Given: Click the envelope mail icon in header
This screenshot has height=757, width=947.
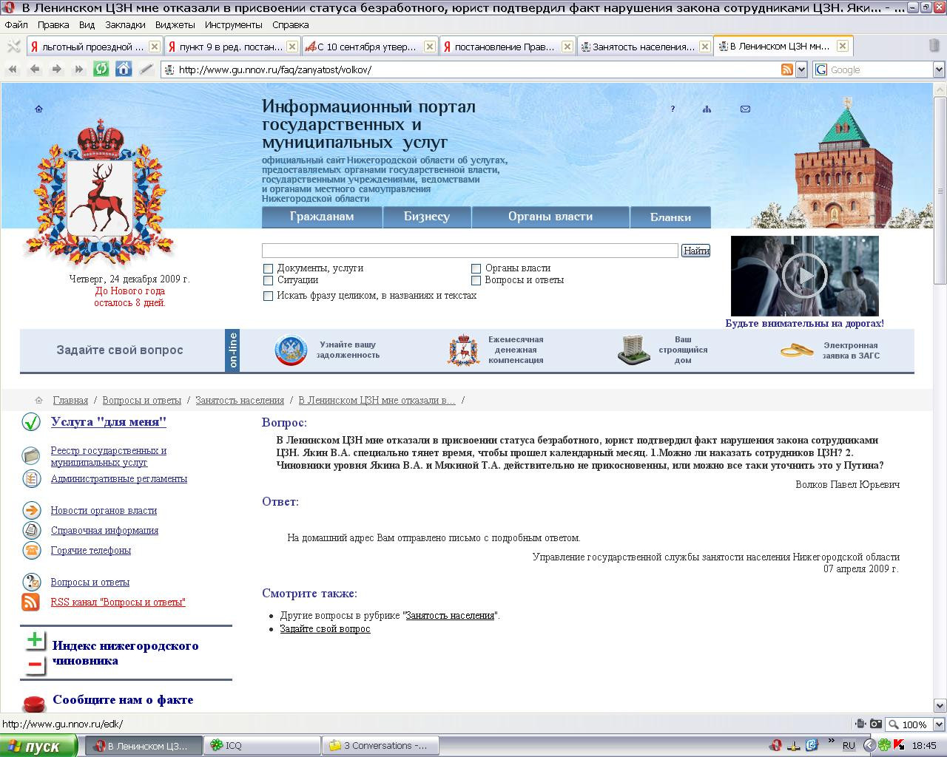Looking at the screenshot, I should click(x=745, y=109).
